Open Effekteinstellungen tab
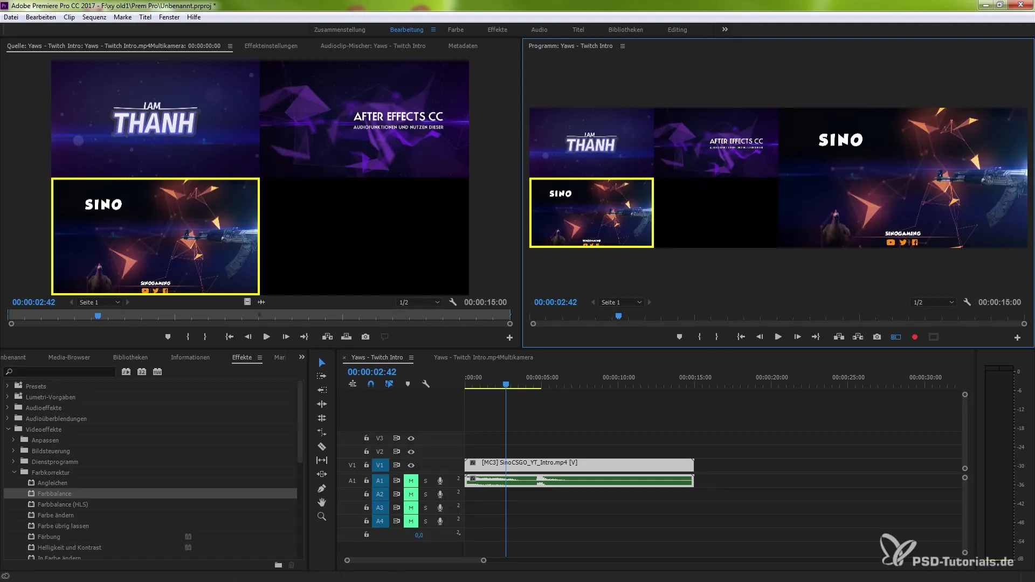This screenshot has width=1035, height=582. tap(271, 46)
